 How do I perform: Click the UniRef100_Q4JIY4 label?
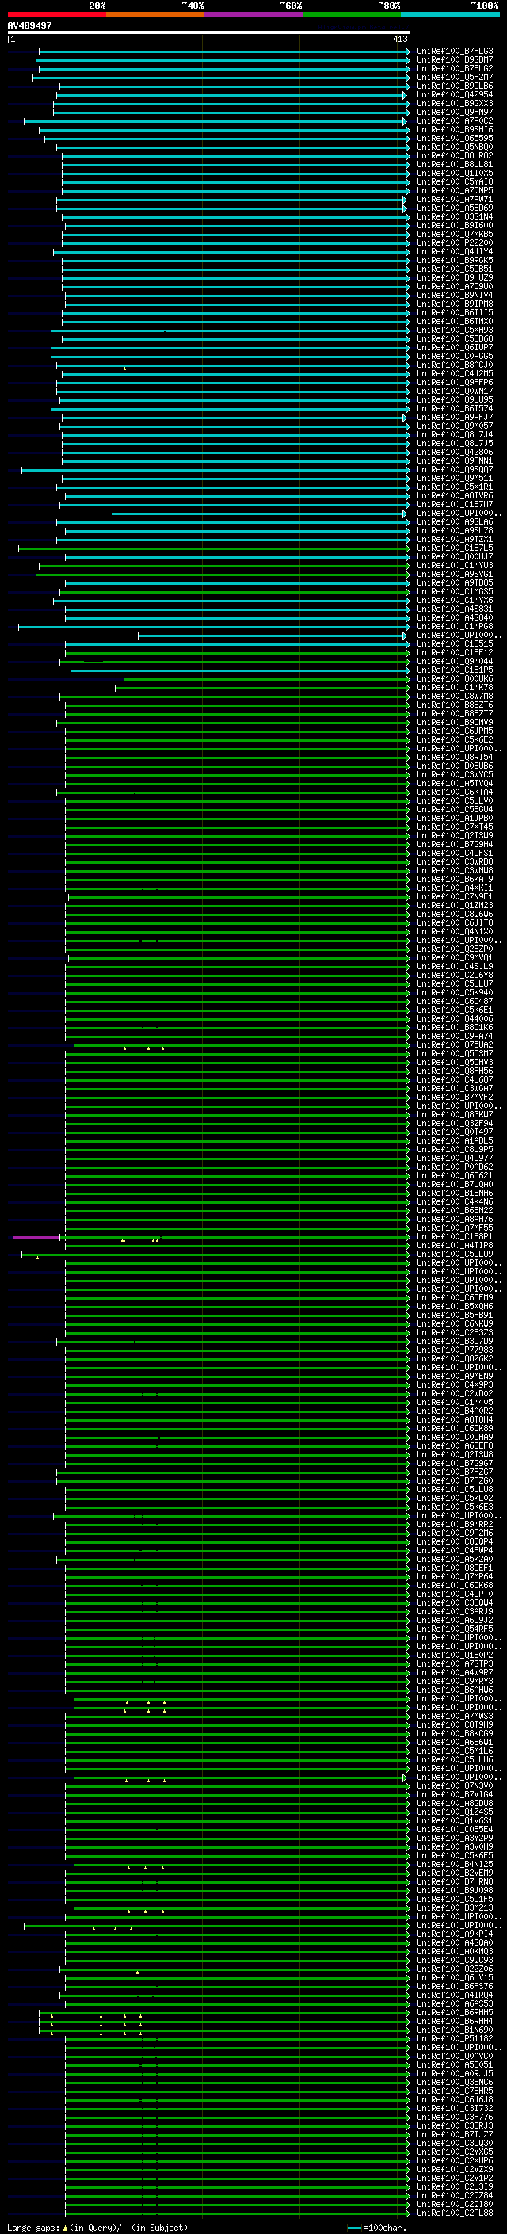(x=455, y=251)
